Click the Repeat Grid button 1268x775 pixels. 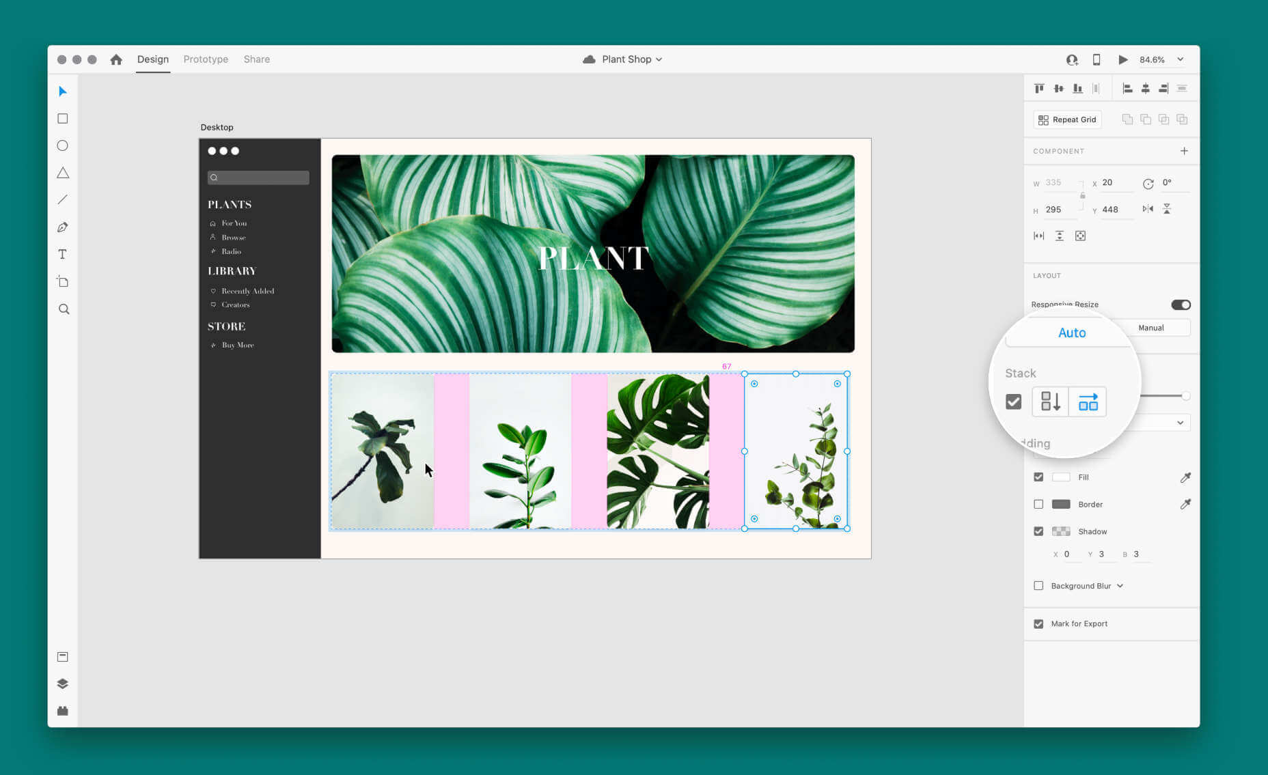point(1067,119)
